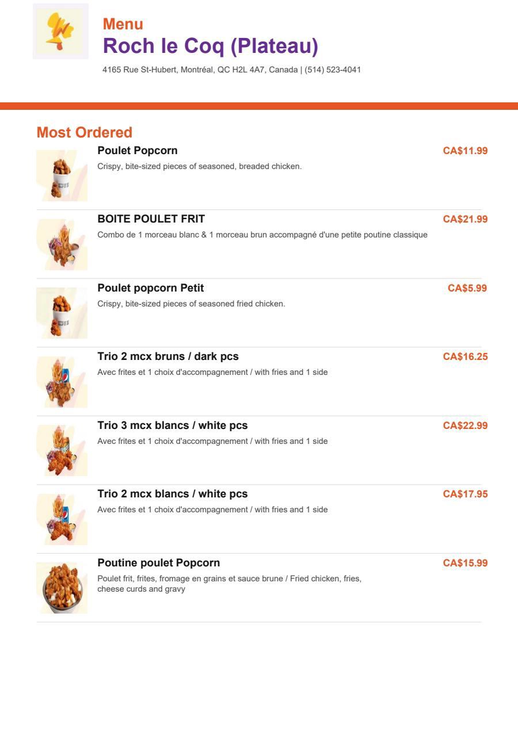The image size is (518, 732).
Task: Select the Poulet popcorn Petit picture
Action: (62, 313)
